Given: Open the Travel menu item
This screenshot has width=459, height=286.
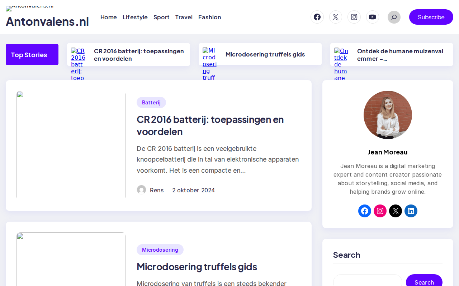Looking at the screenshot, I should pos(184,17).
